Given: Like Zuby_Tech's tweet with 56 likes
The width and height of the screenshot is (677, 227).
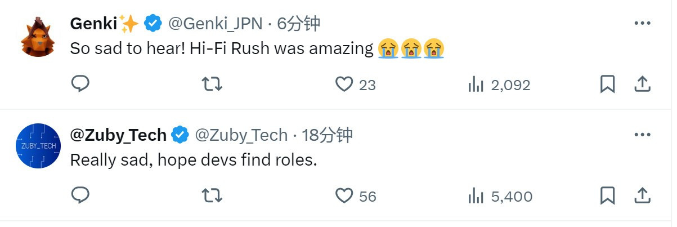Looking at the screenshot, I should (x=344, y=195).
